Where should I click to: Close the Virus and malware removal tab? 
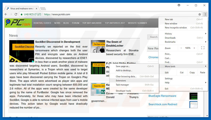(x=37, y=9)
